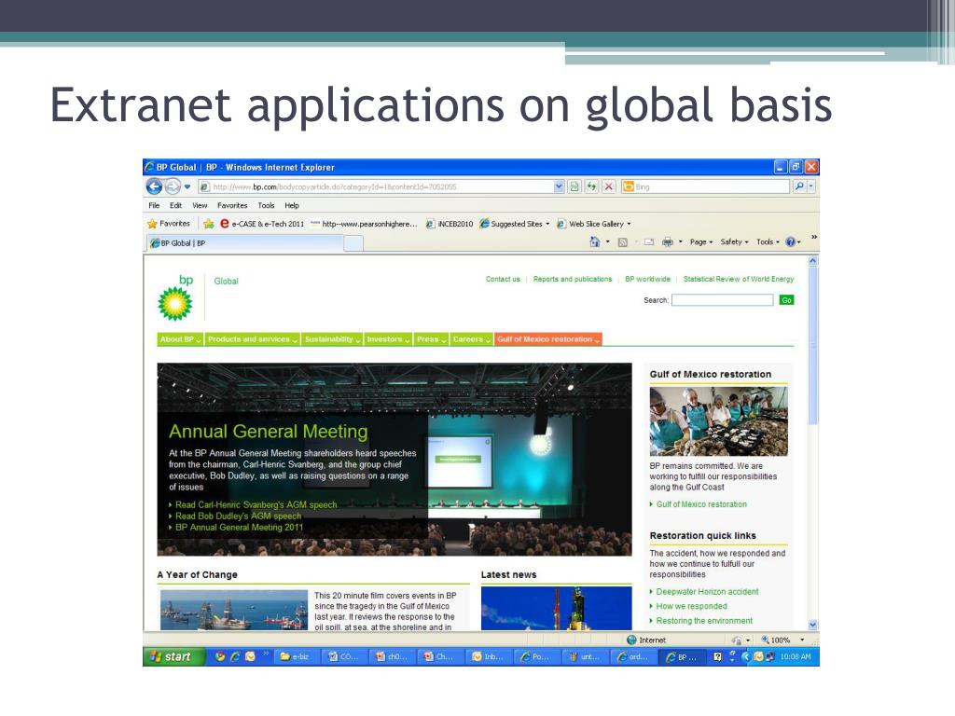Screen dimensions: 955x716
Task: Click Read Bob Dudley's AGM speech
Action: (x=238, y=516)
